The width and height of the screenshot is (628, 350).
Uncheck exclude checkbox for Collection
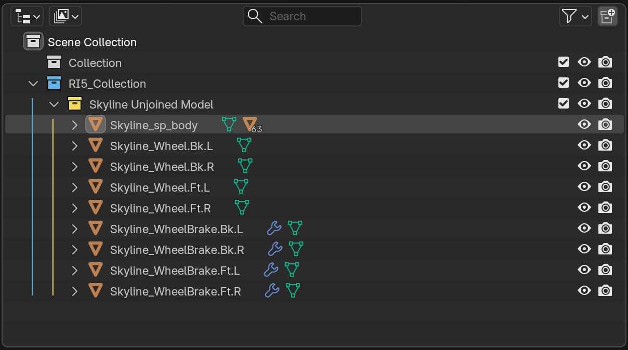[564, 62]
